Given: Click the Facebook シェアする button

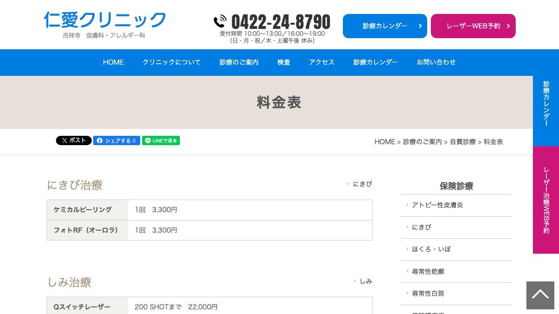Looking at the screenshot, I should (x=116, y=140).
